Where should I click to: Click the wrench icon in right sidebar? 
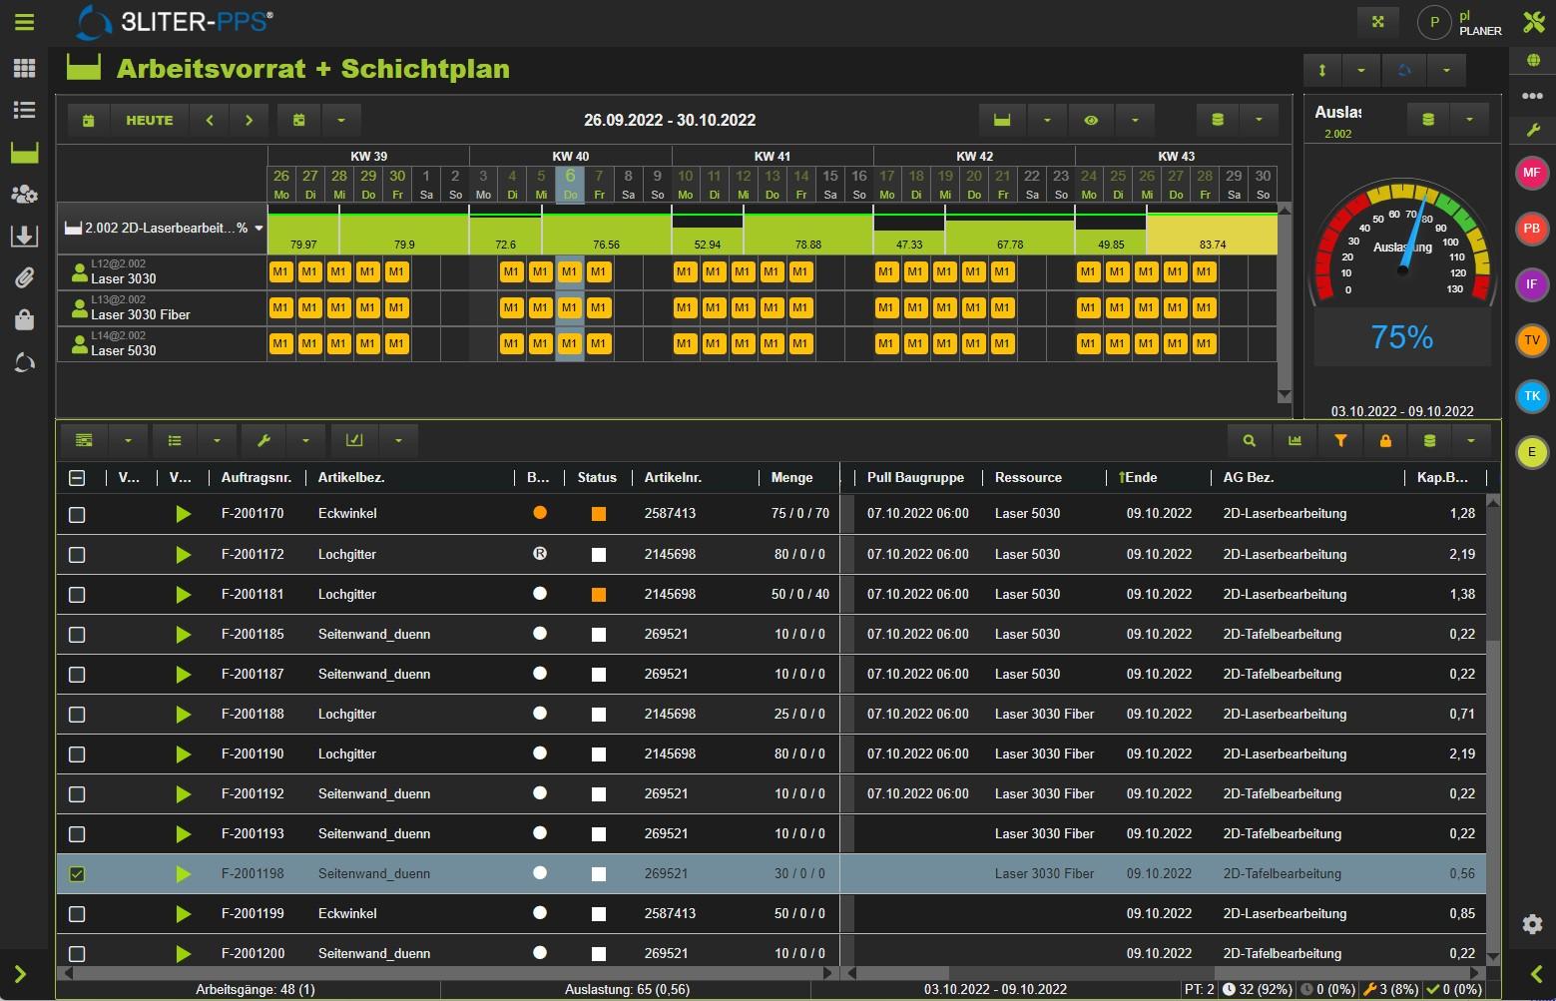(1533, 130)
